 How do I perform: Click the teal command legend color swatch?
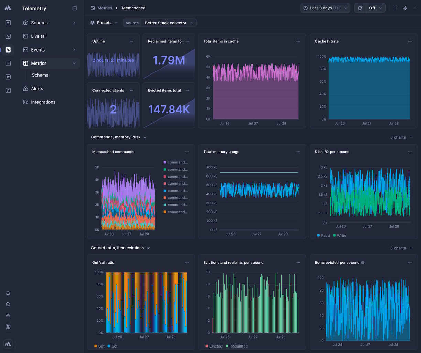pos(165,205)
